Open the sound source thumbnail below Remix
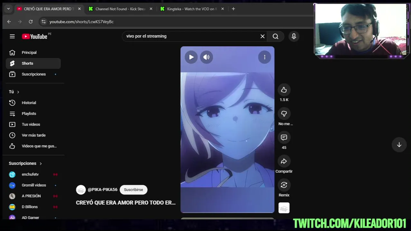The height and width of the screenshot is (231, 411). pyautogui.click(x=284, y=208)
